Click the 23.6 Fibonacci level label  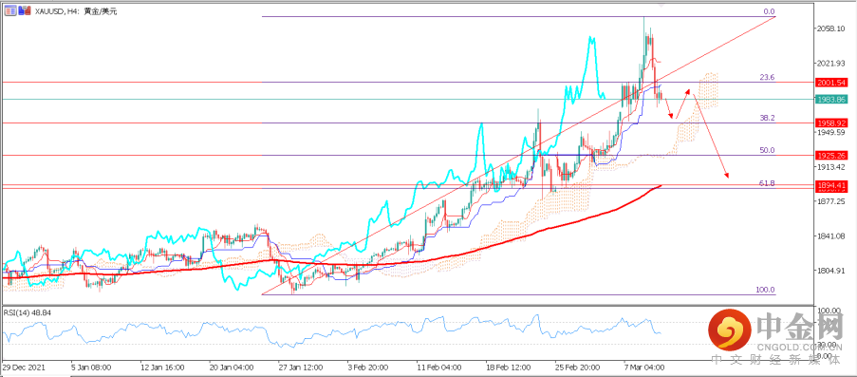pos(768,78)
